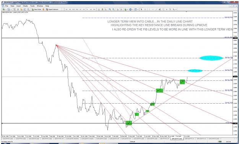This screenshot has width=239, height=144.
Task: Launch MetaEditor from the toolbar
Action: pyautogui.click(x=43, y=9)
